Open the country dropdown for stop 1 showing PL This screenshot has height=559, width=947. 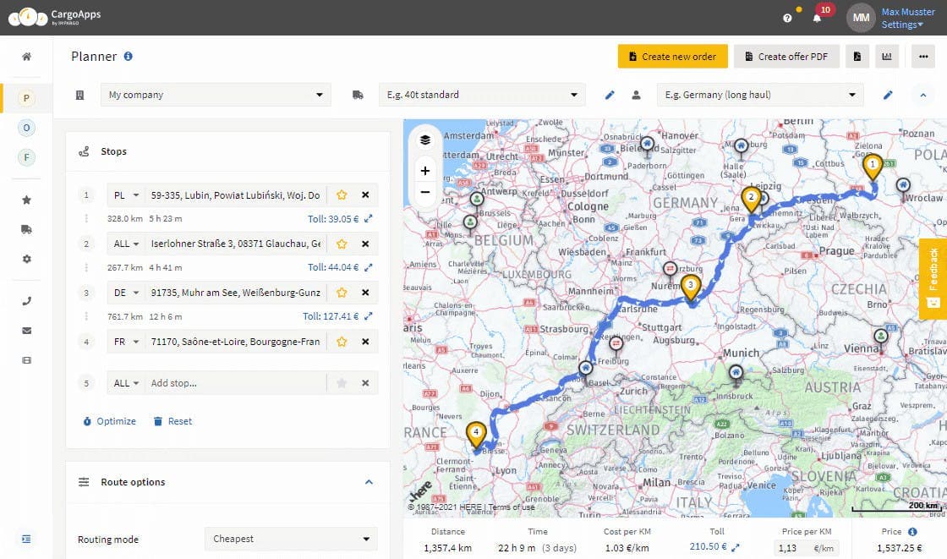pyautogui.click(x=125, y=195)
